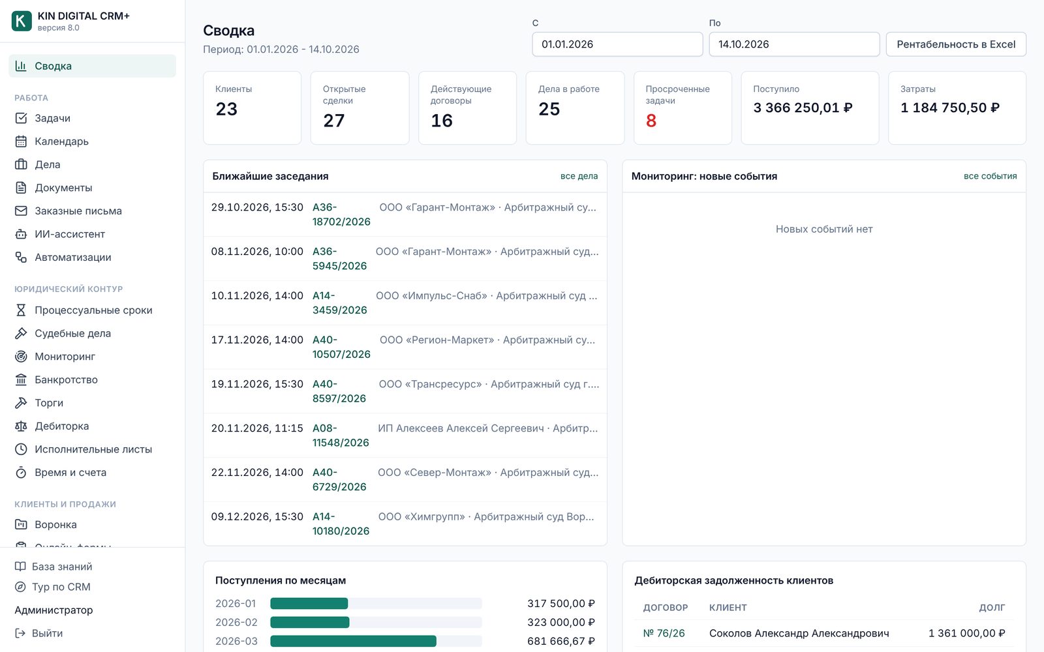This screenshot has width=1044, height=652.
Task: Go to the Календарь section
Action: (x=92, y=141)
